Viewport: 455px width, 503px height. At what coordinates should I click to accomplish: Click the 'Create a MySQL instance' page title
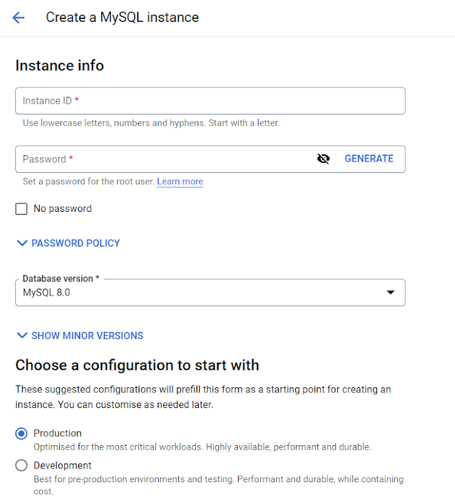[x=122, y=18]
